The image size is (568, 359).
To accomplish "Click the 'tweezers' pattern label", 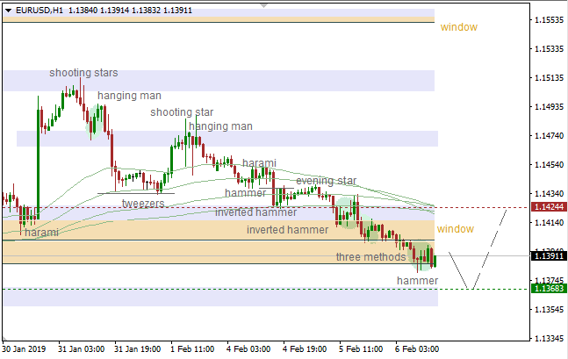I will [x=143, y=203].
